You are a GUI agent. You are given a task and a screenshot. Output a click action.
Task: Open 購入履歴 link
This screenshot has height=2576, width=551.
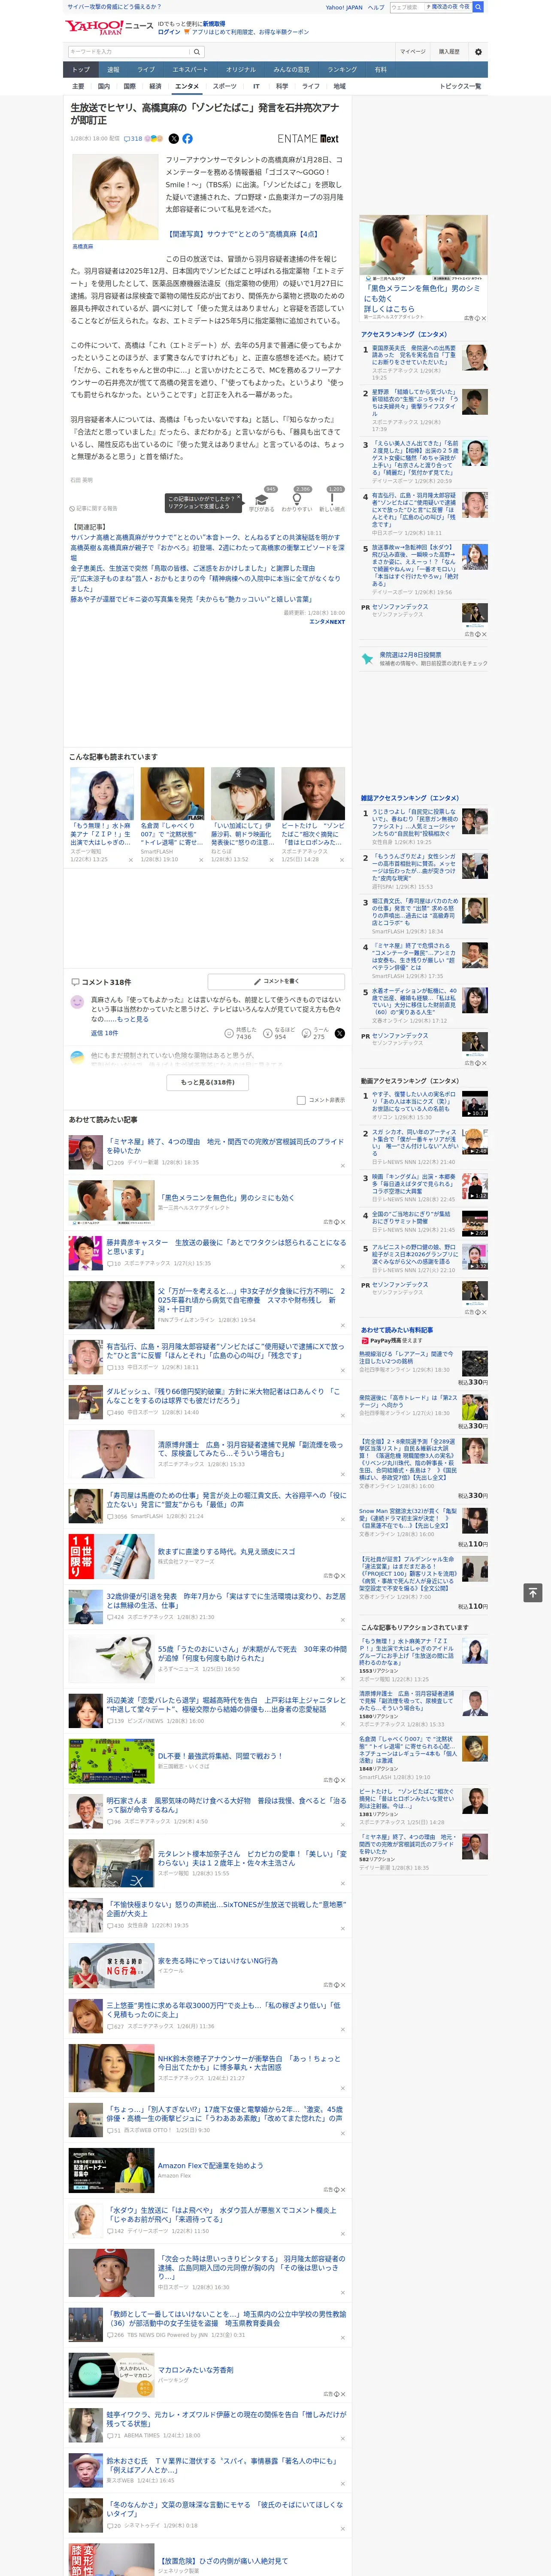tap(450, 51)
